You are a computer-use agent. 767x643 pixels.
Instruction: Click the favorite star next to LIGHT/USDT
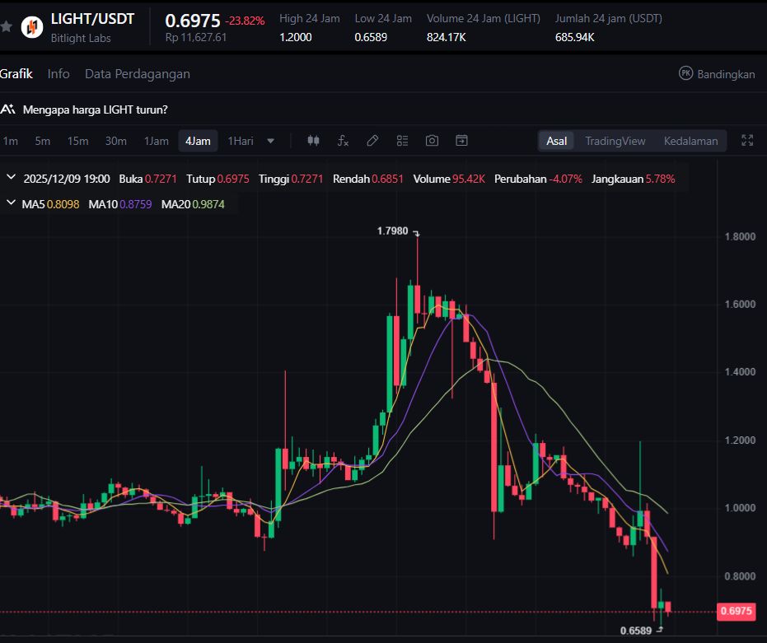click(7, 27)
